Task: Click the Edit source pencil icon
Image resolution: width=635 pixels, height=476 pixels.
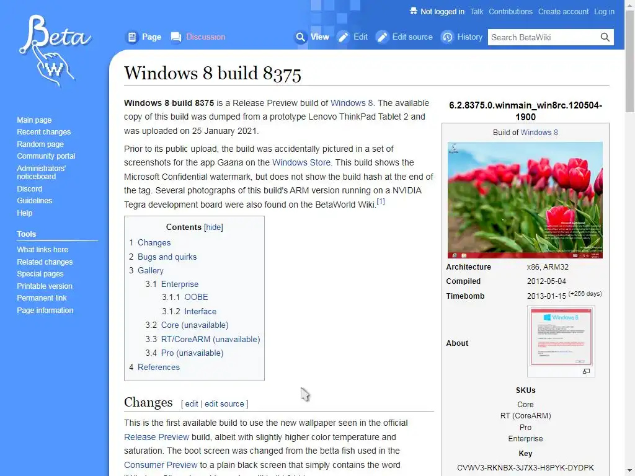Action: coord(382,37)
